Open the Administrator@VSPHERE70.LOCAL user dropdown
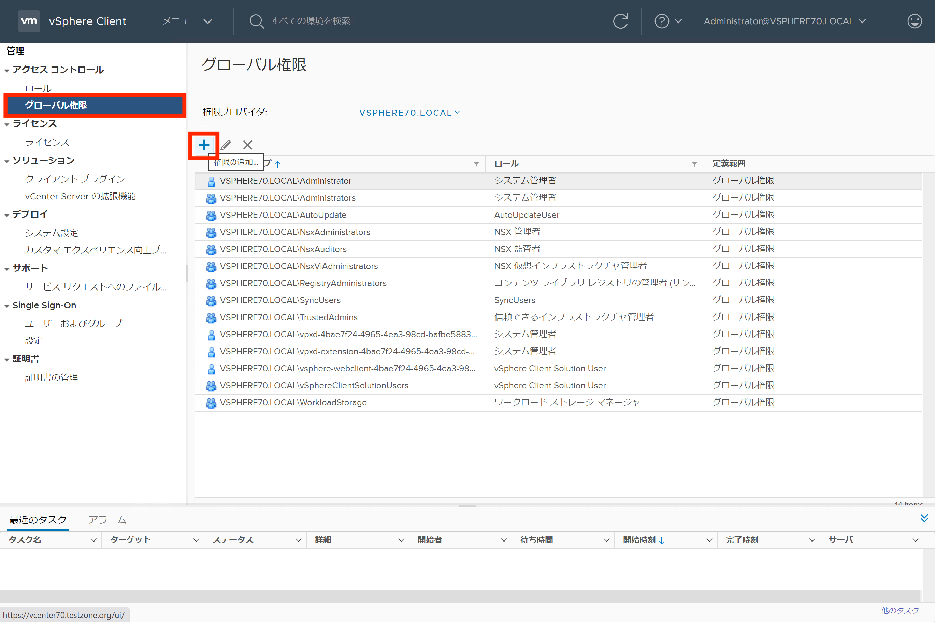This screenshot has height=622, width=935. 785,21
